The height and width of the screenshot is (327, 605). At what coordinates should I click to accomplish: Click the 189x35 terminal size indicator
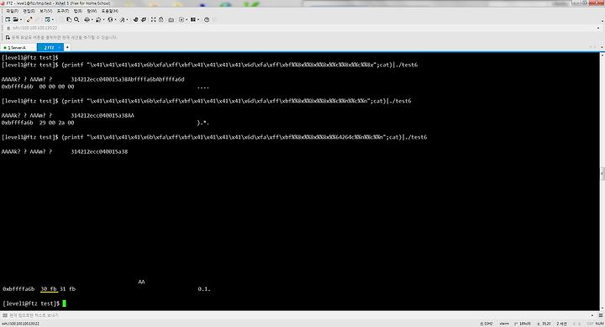(523, 324)
